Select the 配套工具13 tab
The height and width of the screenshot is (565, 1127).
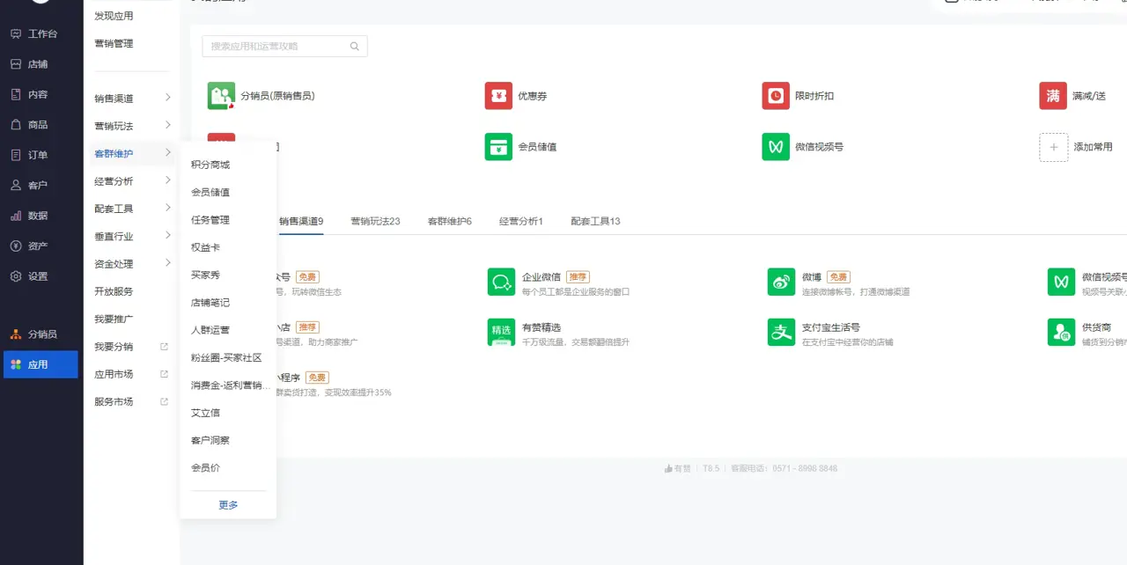point(595,221)
